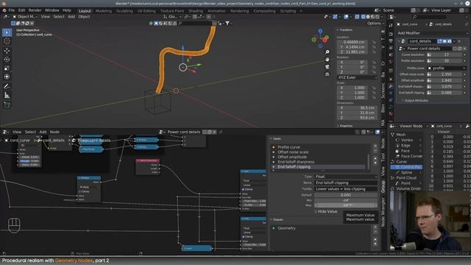Switch to Shading workspace tab
Viewport: 471px width, 265px height.
click(196, 11)
